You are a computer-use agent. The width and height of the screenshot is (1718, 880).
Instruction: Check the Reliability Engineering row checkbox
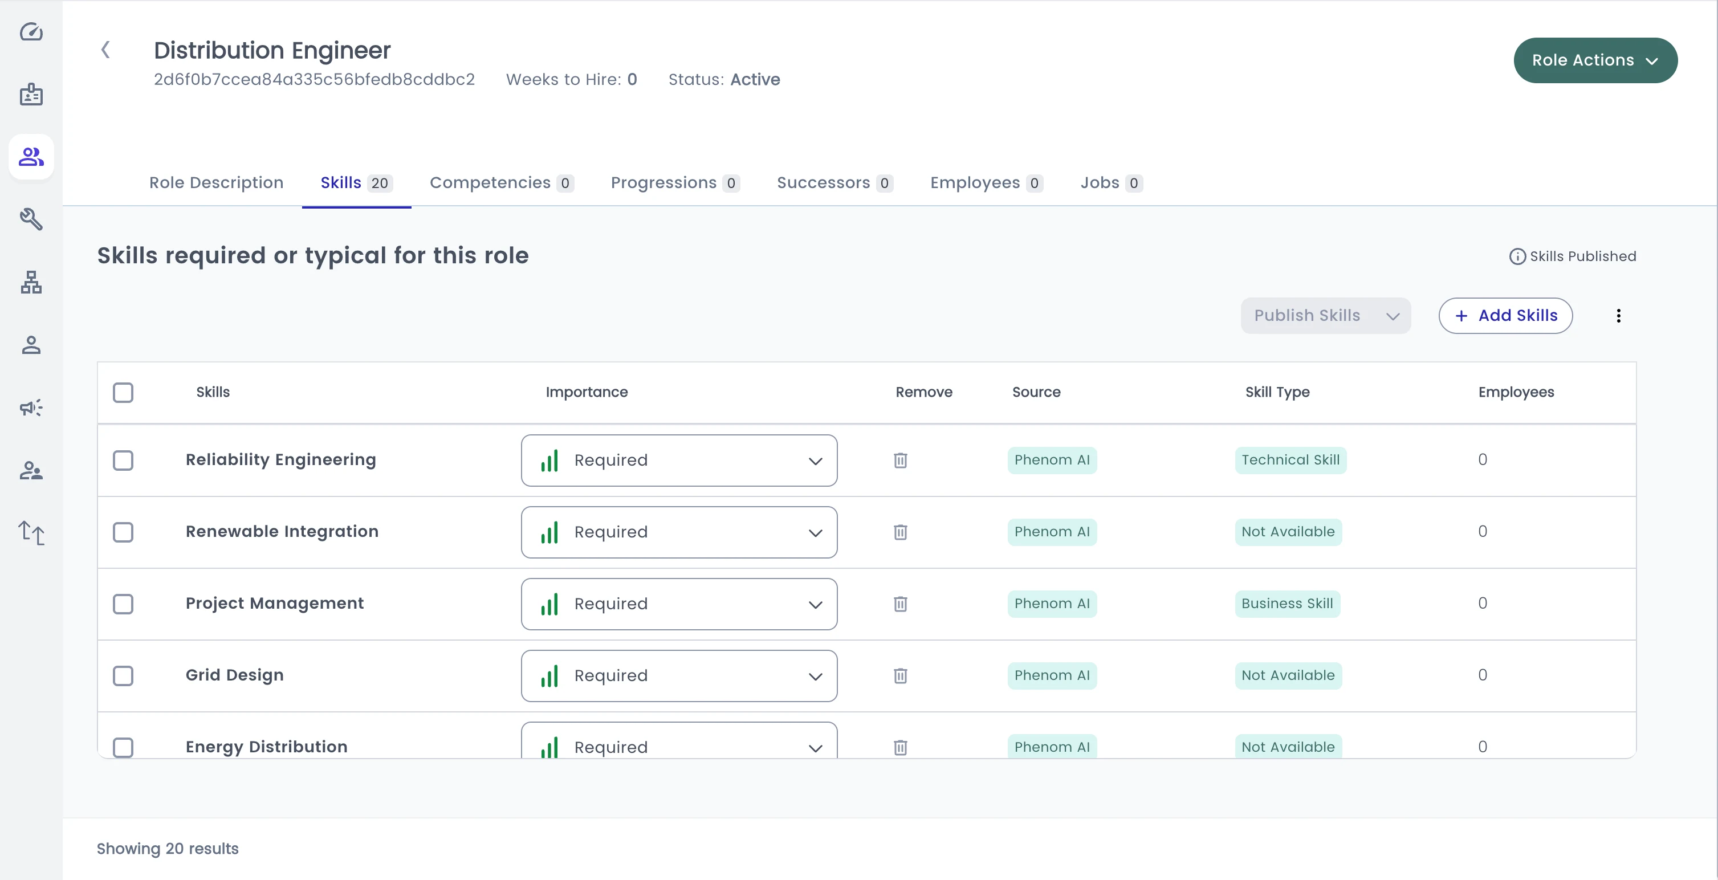(123, 461)
